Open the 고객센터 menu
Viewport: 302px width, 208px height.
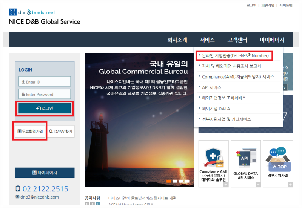(x=237, y=40)
